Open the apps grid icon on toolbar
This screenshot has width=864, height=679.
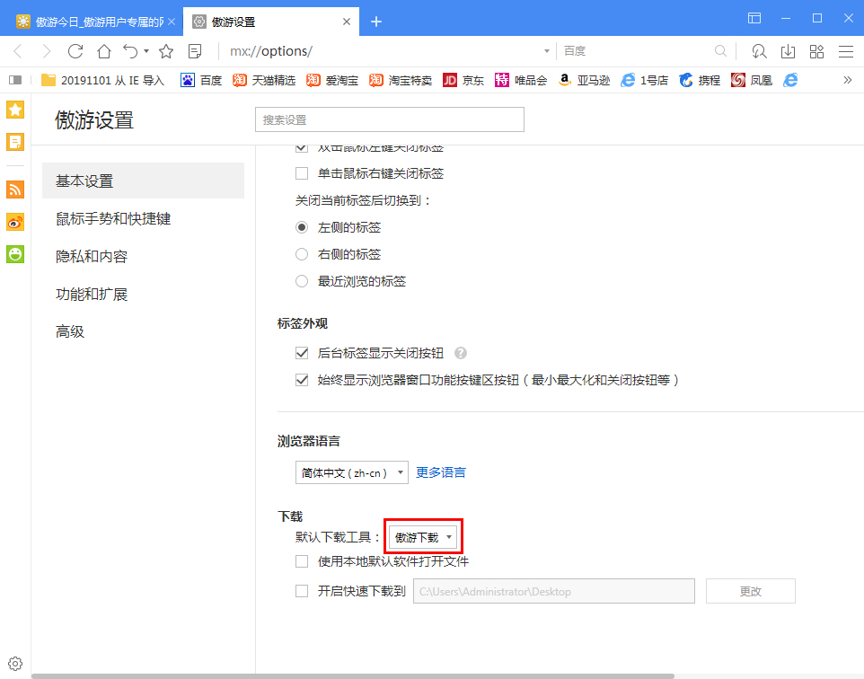[816, 51]
